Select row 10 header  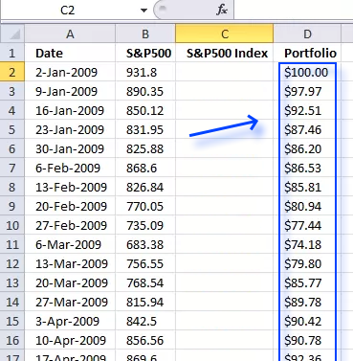(x=12, y=225)
